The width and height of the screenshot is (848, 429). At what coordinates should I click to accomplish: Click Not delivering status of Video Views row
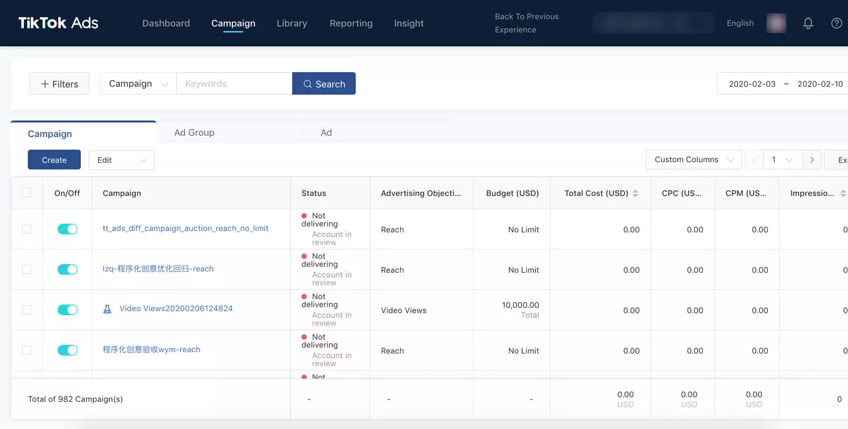click(x=319, y=301)
